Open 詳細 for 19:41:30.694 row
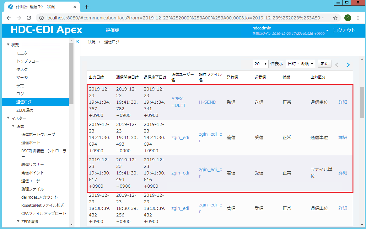 pos(343,138)
